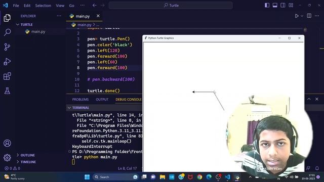Click the turtle.done() code line
324x182 pixels.
[103, 91]
